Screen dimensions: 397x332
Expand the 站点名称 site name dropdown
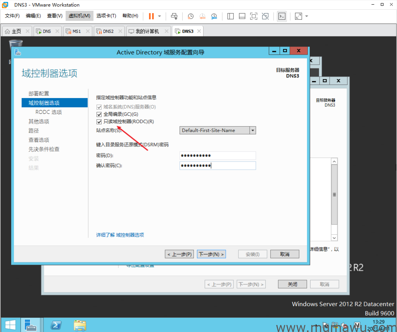253,131
